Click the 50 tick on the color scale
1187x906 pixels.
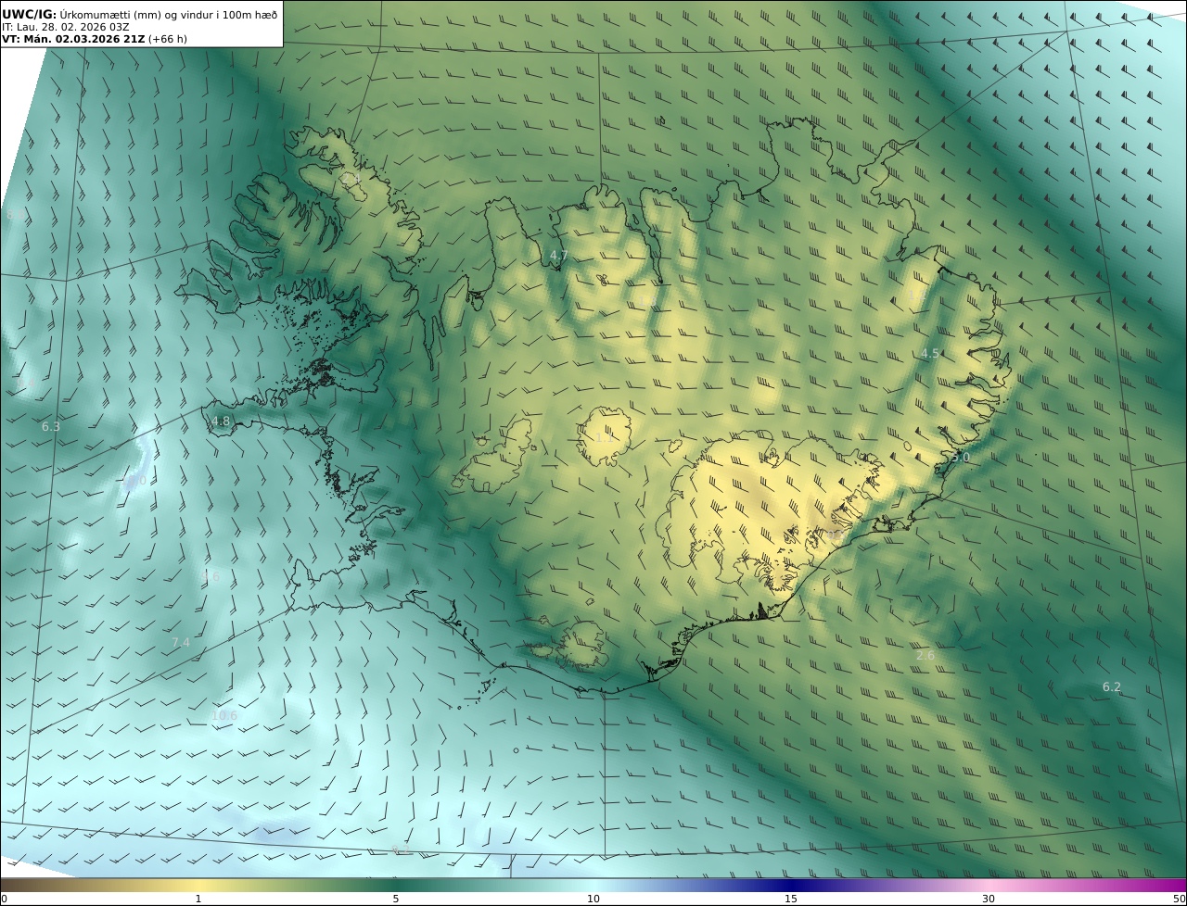pyautogui.click(x=1180, y=899)
